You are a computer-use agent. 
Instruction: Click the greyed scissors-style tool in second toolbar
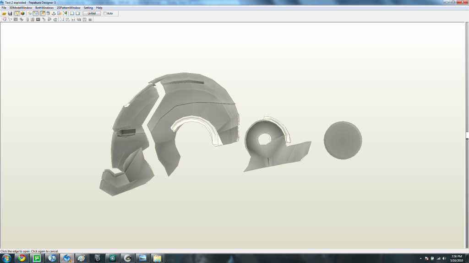point(10,19)
